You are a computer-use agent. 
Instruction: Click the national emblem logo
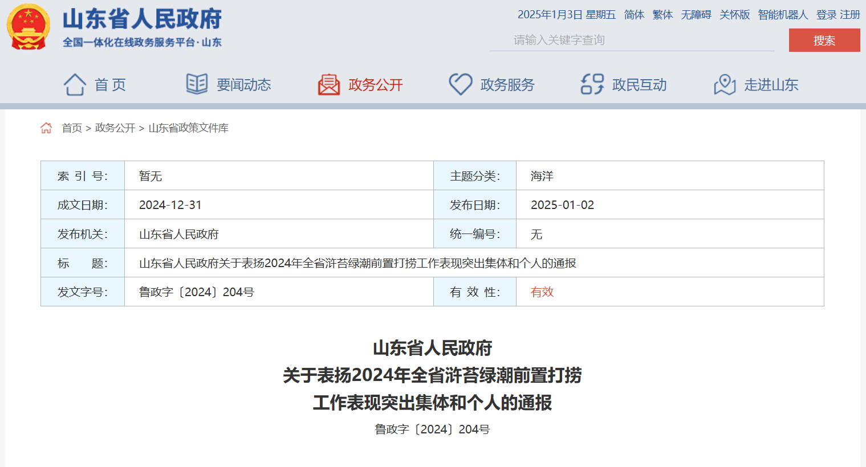click(28, 27)
